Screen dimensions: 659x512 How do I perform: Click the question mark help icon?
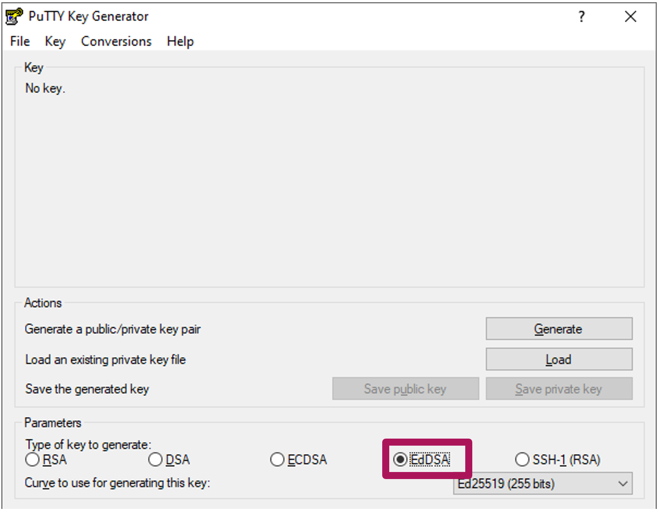582,17
